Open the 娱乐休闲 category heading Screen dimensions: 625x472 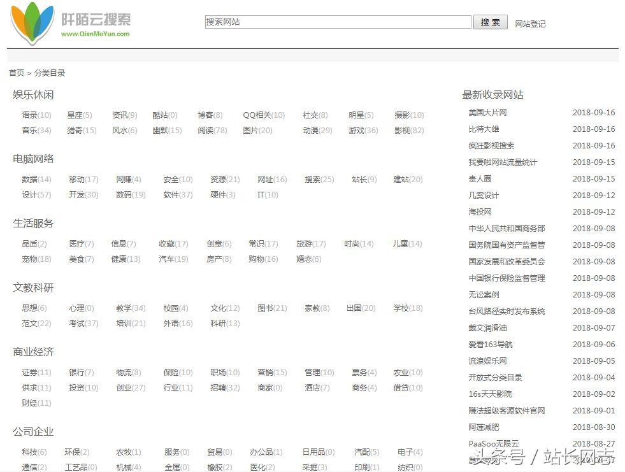click(33, 95)
